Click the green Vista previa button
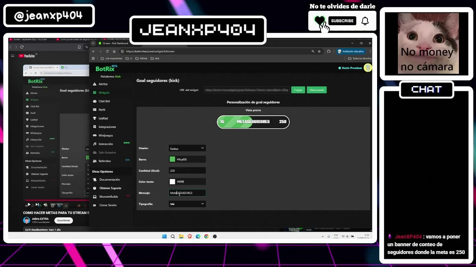Viewport: 476px width, 267px height. 317,90
